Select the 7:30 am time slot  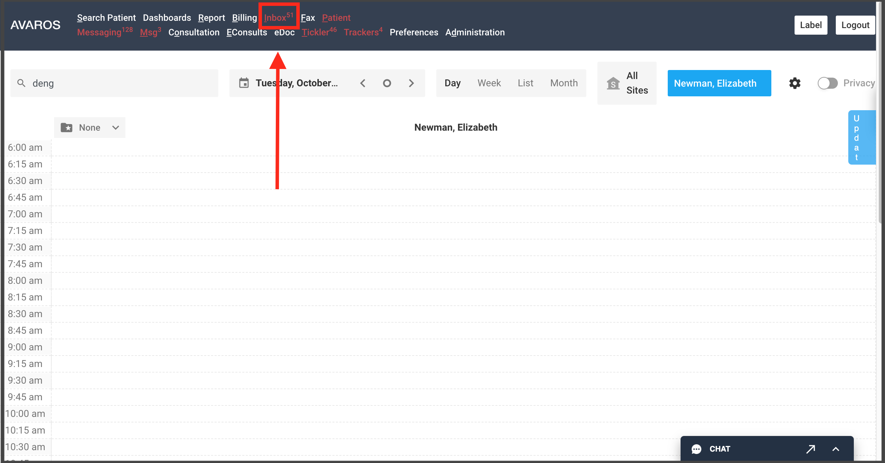tap(464, 247)
